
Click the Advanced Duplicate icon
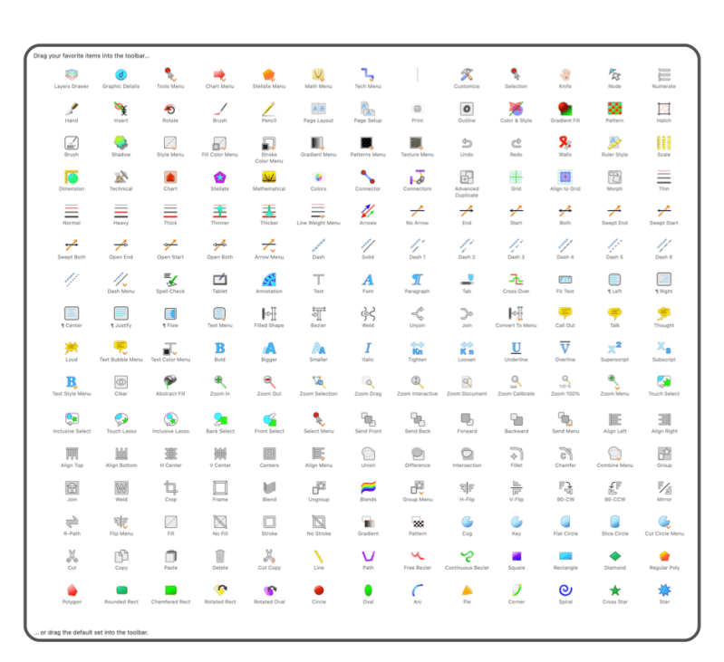click(467, 177)
